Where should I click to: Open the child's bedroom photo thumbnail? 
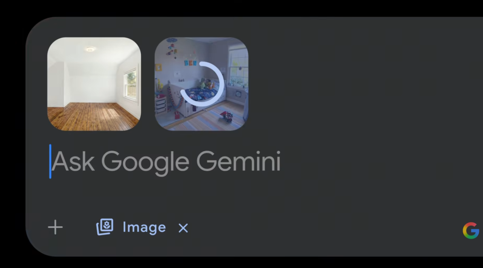[x=201, y=84]
